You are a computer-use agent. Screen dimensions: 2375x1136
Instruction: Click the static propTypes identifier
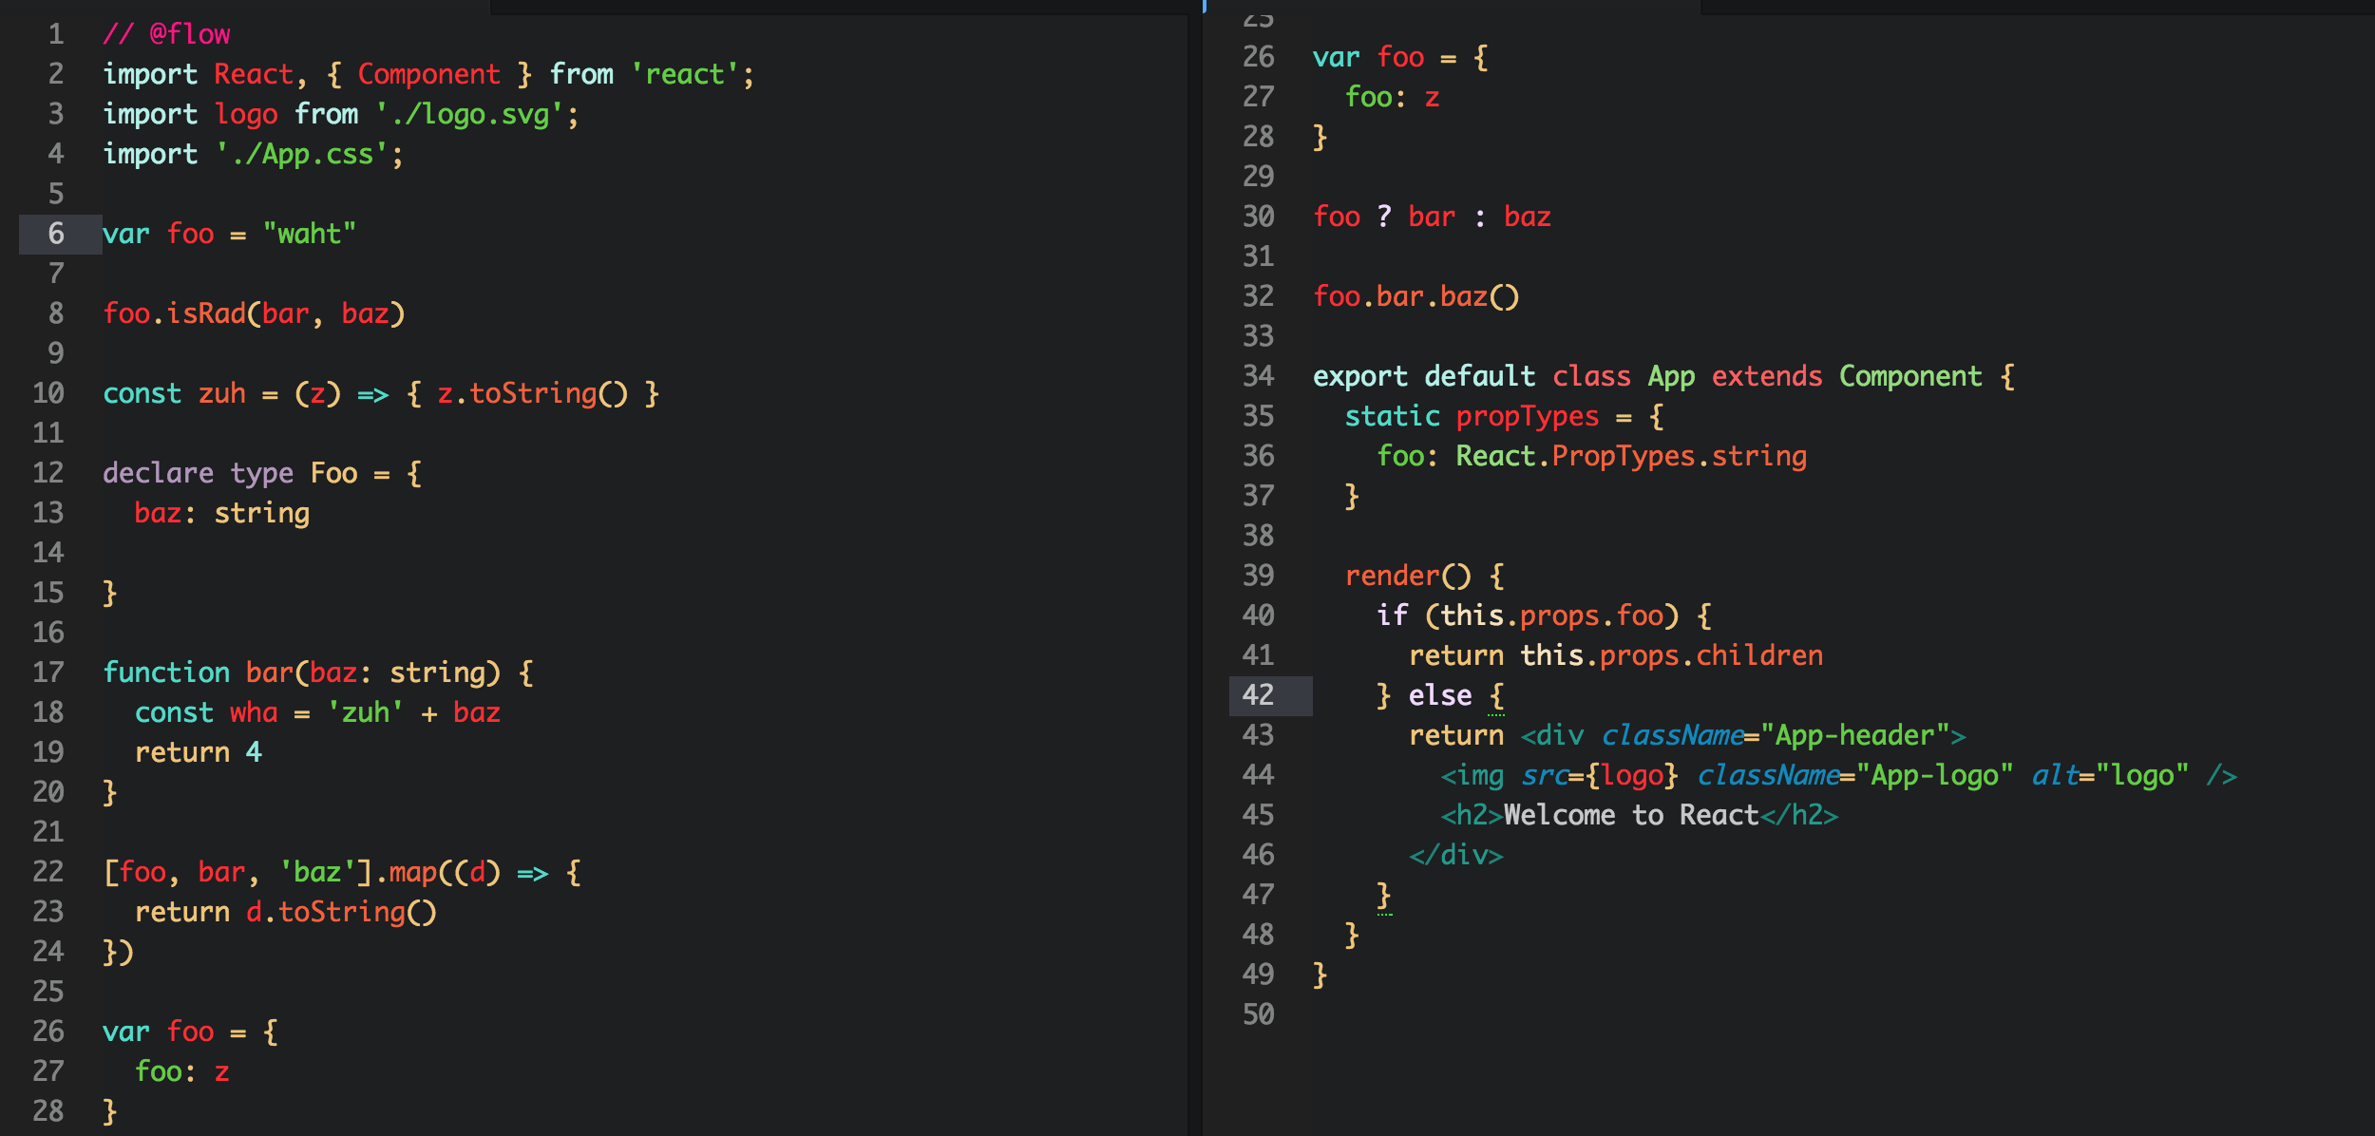tap(1527, 417)
